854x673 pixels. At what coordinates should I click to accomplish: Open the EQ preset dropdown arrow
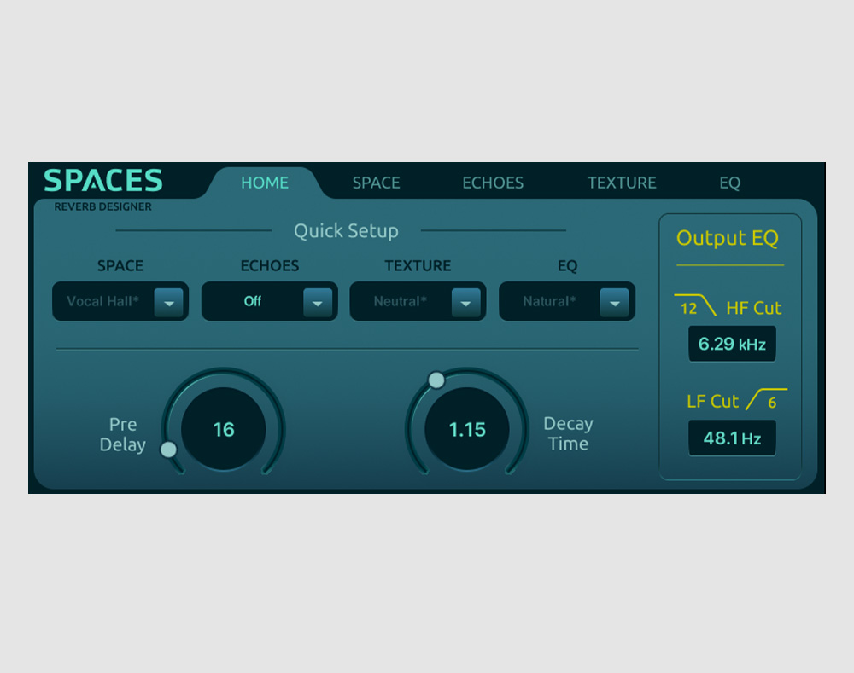(614, 303)
